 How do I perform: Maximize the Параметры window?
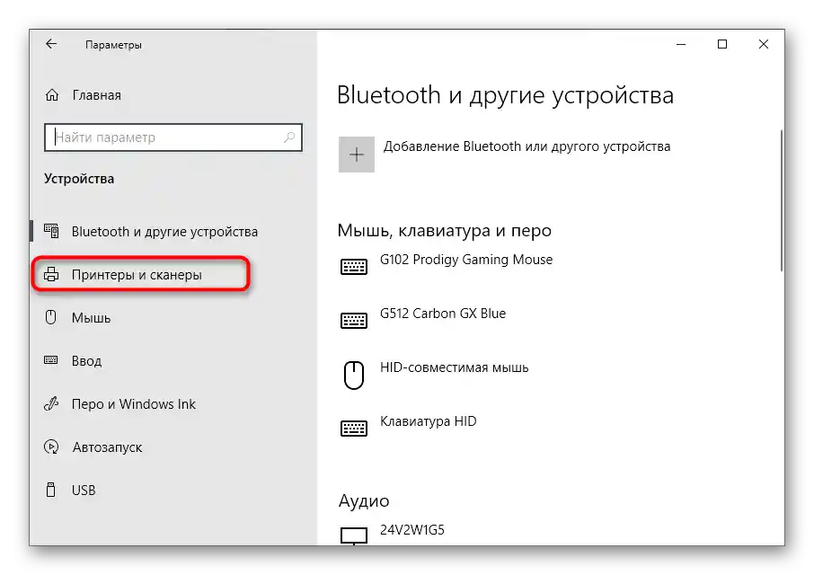click(722, 45)
